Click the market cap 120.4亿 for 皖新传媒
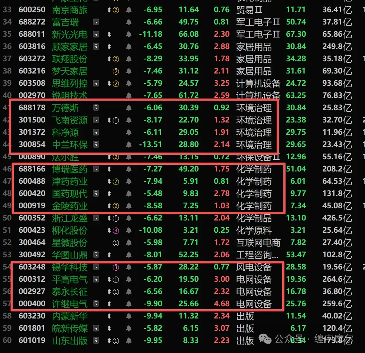The width and height of the screenshot is (365, 353). (x=337, y=329)
